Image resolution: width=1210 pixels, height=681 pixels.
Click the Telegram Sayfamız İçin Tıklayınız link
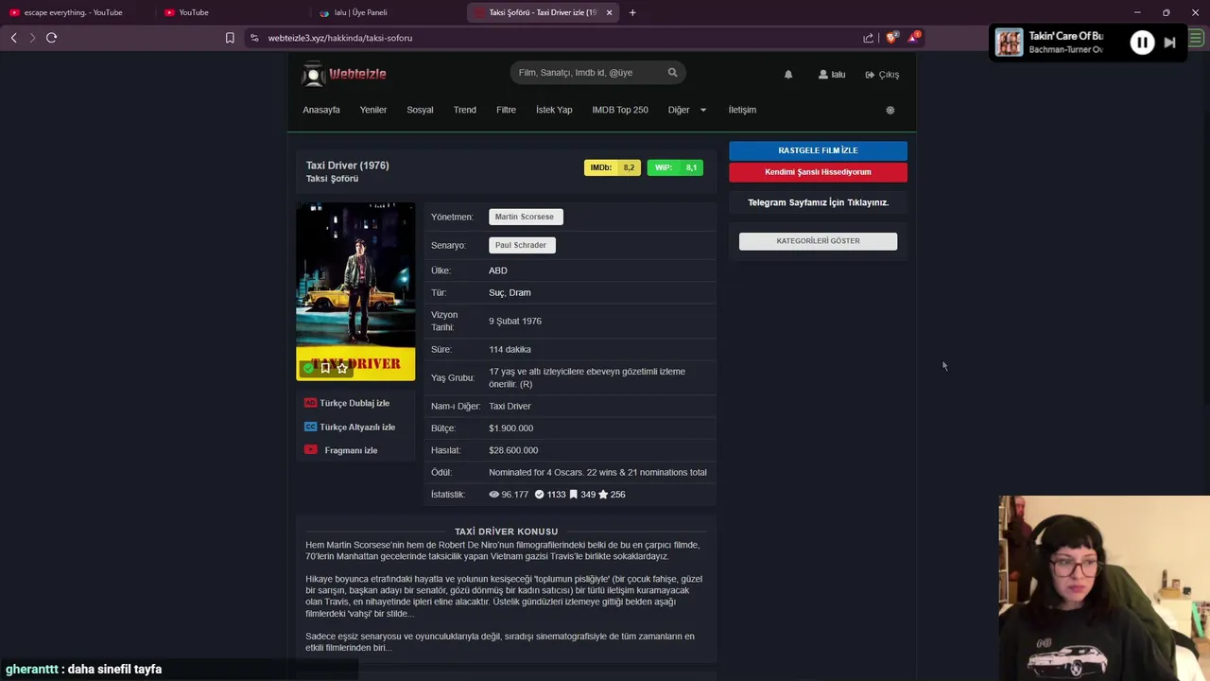pos(818,202)
